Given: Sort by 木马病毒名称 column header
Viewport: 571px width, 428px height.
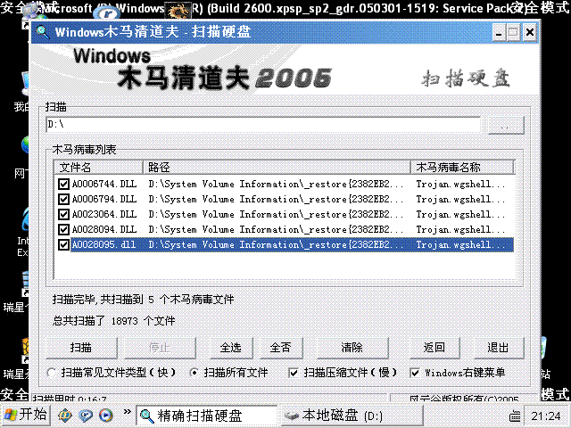Looking at the screenshot, I should click(x=462, y=168).
